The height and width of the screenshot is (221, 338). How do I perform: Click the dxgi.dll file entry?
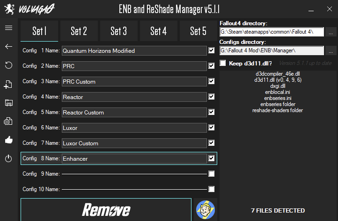(x=278, y=86)
